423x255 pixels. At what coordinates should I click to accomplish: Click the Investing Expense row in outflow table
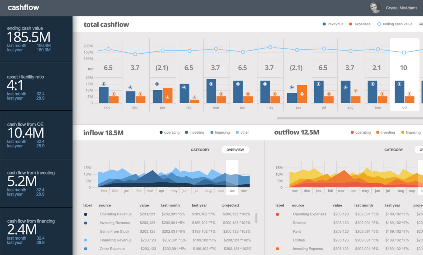(308, 249)
